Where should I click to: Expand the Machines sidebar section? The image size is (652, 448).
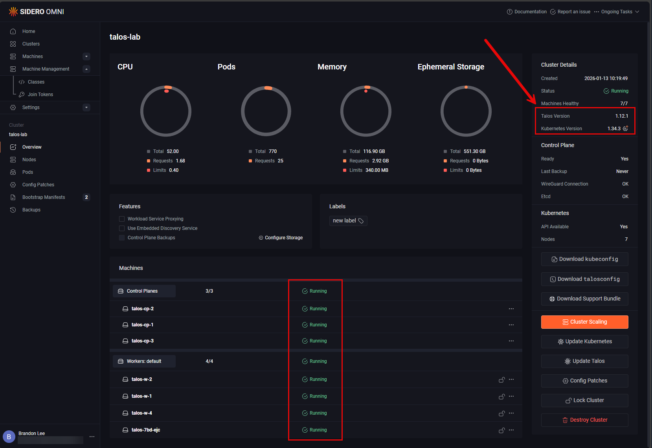click(x=86, y=56)
